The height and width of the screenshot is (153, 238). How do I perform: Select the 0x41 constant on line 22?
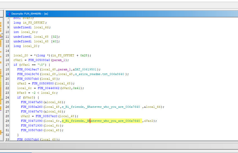coord(77,88)
